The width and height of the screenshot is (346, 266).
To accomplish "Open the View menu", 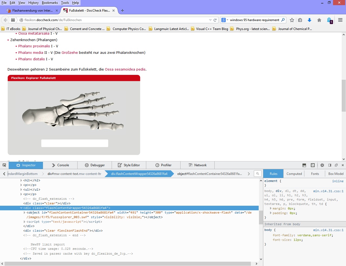I will click(x=22, y=3).
